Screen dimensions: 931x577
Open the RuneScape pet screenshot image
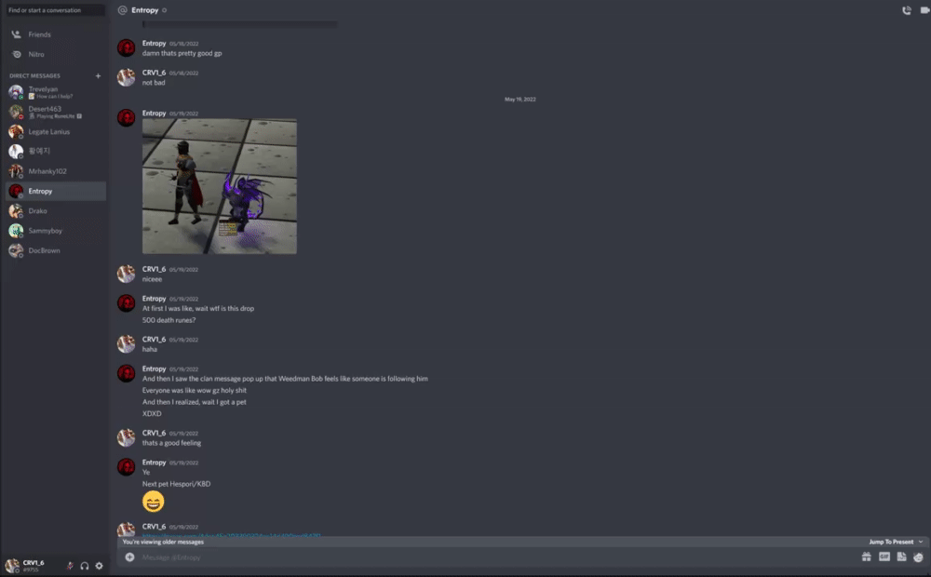(x=220, y=186)
